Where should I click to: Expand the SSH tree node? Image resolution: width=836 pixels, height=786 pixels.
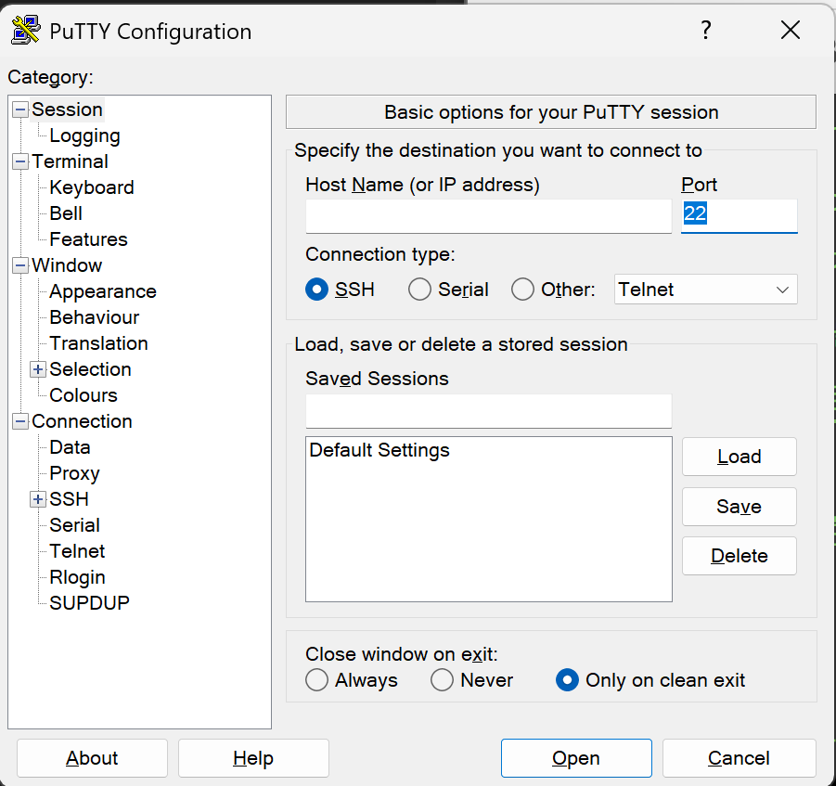pyautogui.click(x=38, y=499)
